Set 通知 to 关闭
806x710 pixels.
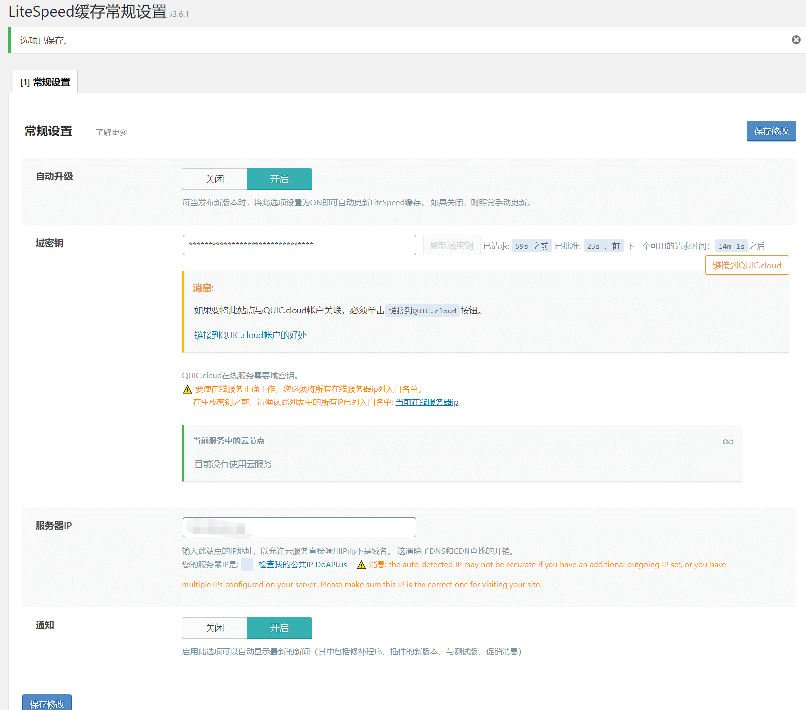point(214,628)
